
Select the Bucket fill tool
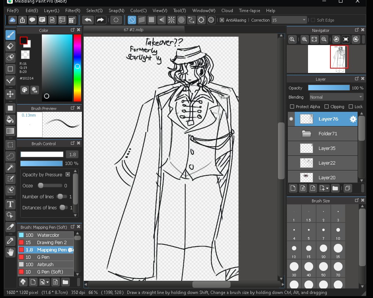pyautogui.click(x=10, y=119)
